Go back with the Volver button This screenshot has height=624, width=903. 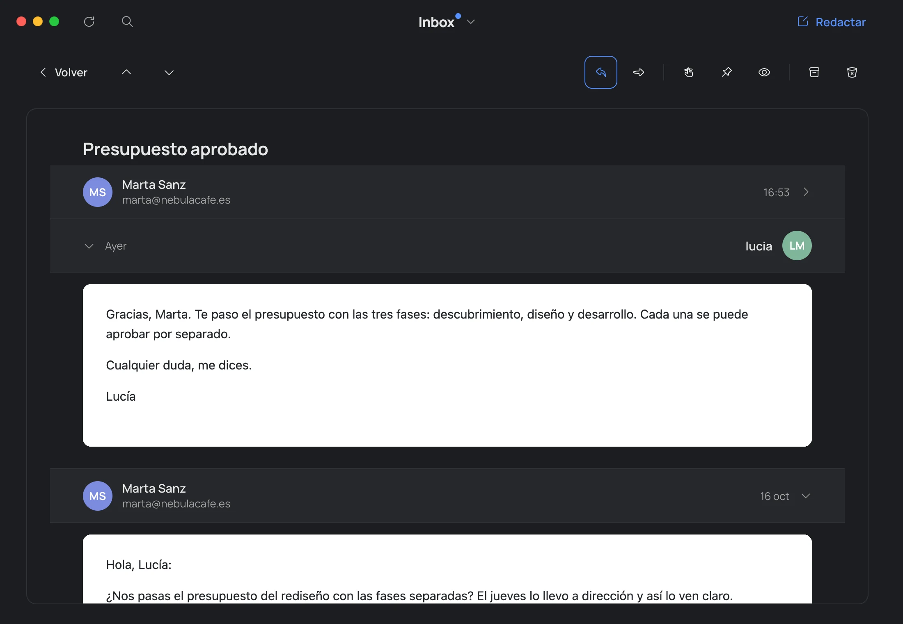[64, 72]
